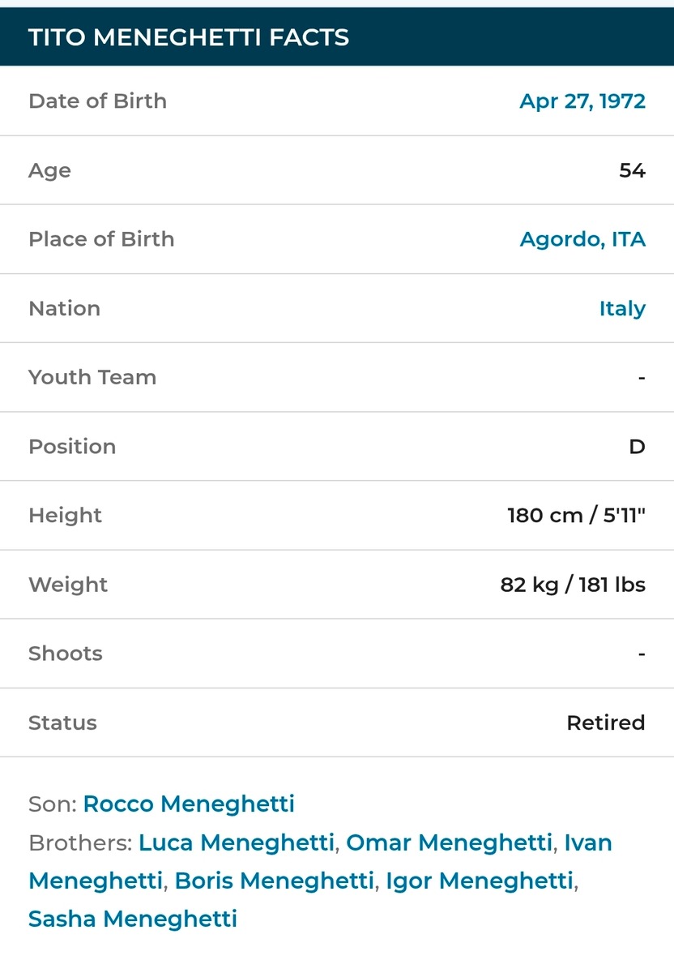Click the Tito Meneghetti Facts header

point(189,37)
